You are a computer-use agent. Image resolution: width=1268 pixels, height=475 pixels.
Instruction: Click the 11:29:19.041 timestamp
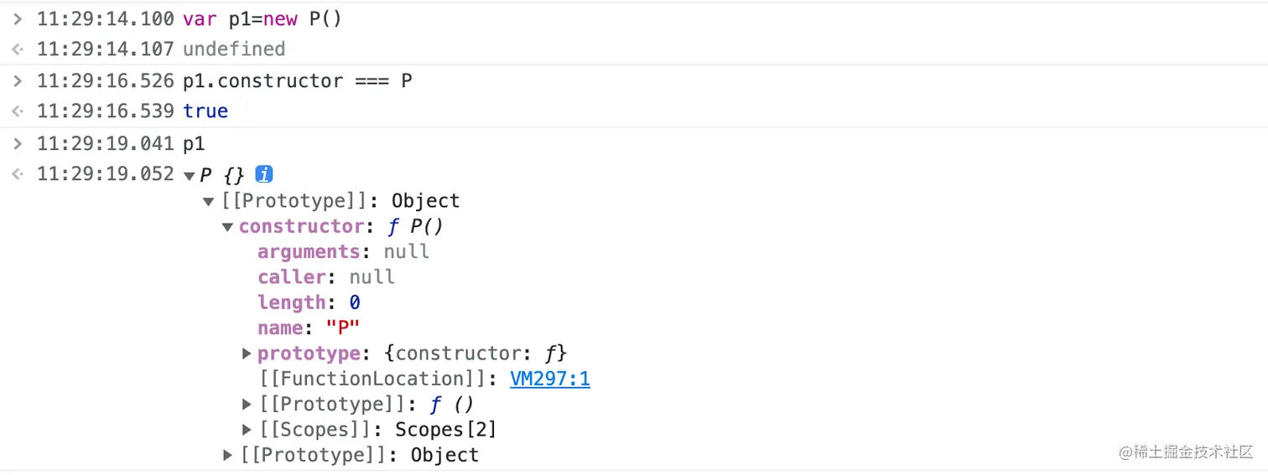coord(106,143)
